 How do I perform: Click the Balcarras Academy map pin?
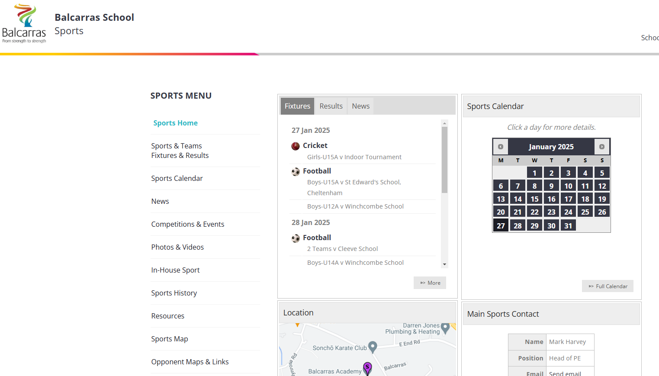(367, 368)
